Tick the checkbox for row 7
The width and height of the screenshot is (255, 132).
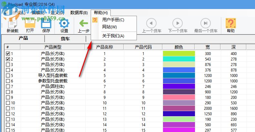8,86
